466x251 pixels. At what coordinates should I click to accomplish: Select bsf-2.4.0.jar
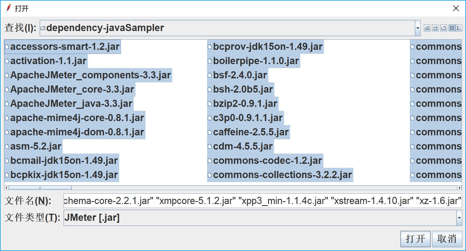click(x=238, y=75)
